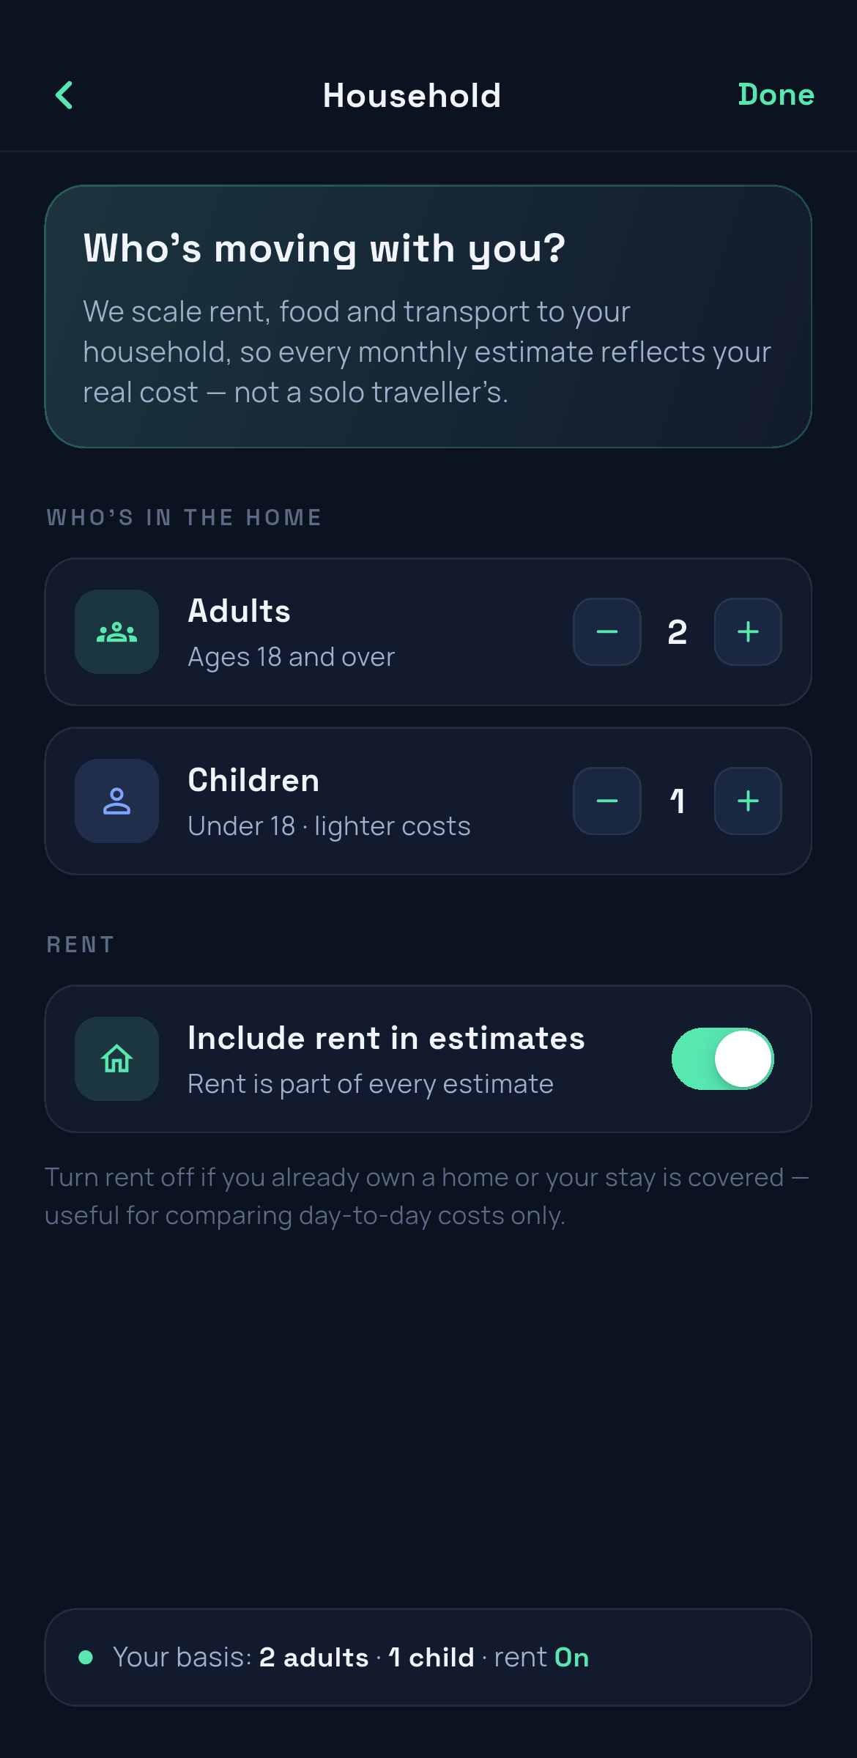
Task: Tap the 'Who's moving with you?' card
Action: click(x=428, y=316)
